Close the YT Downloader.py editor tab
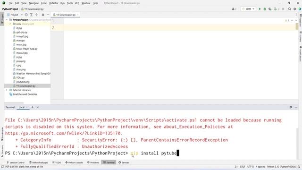Viewport: 302px width, 170px height. (x=77, y=15)
